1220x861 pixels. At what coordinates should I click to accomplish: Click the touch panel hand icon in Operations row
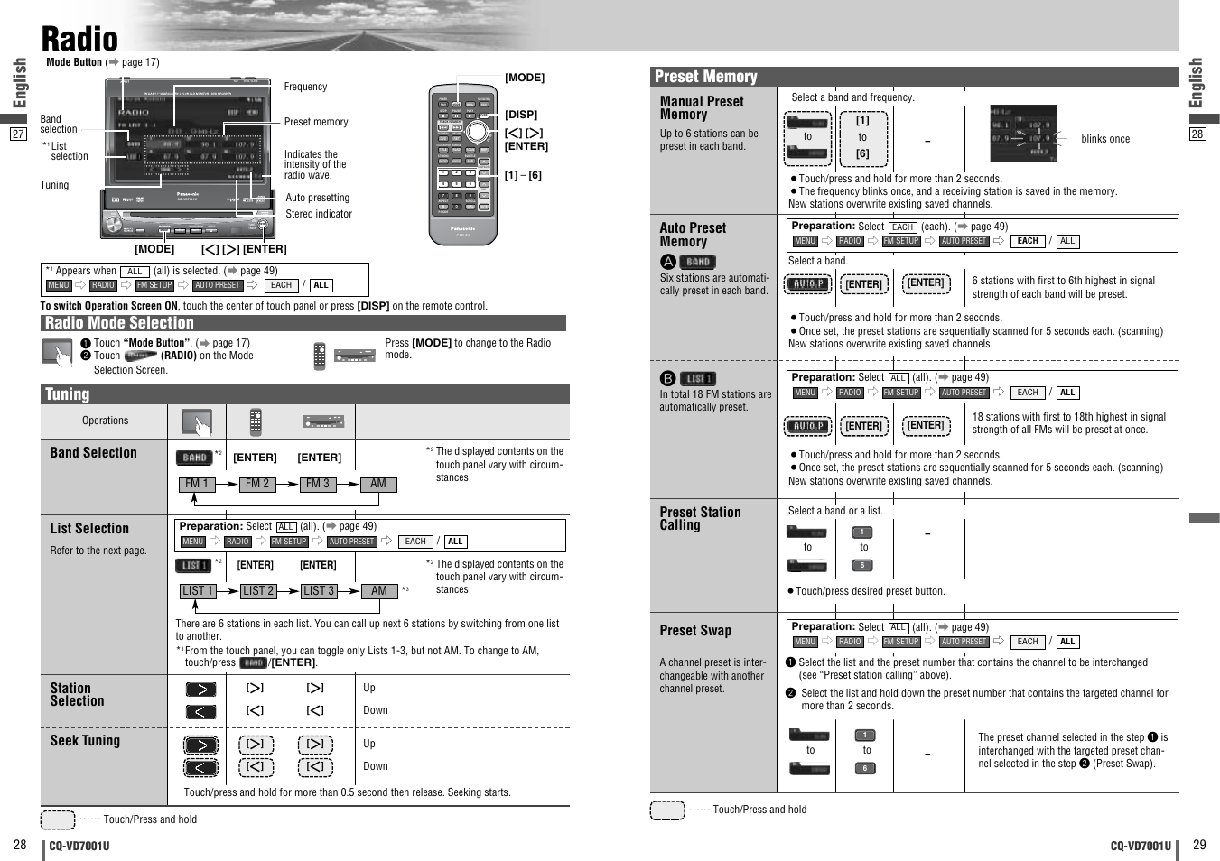click(x=196, y=421)
